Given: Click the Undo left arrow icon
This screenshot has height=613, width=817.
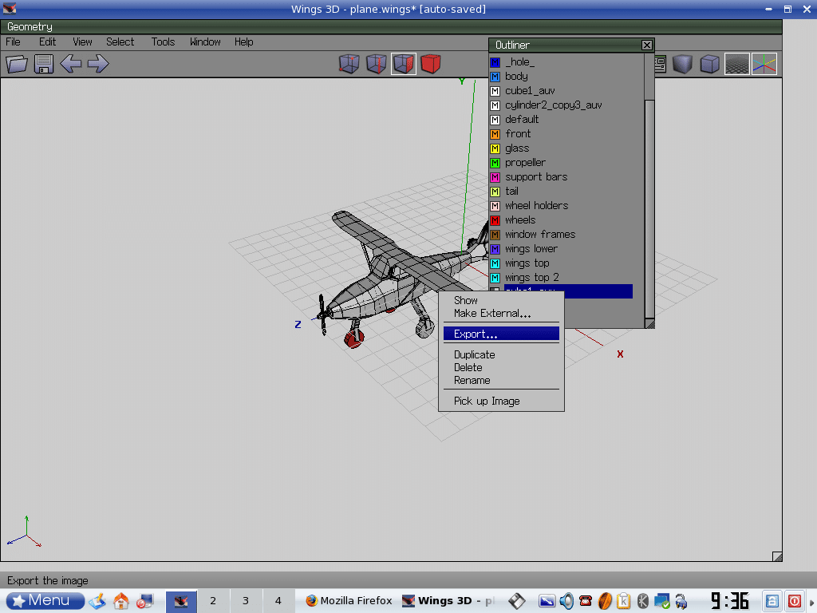Looking at the screenshot, I should point(71,64).
